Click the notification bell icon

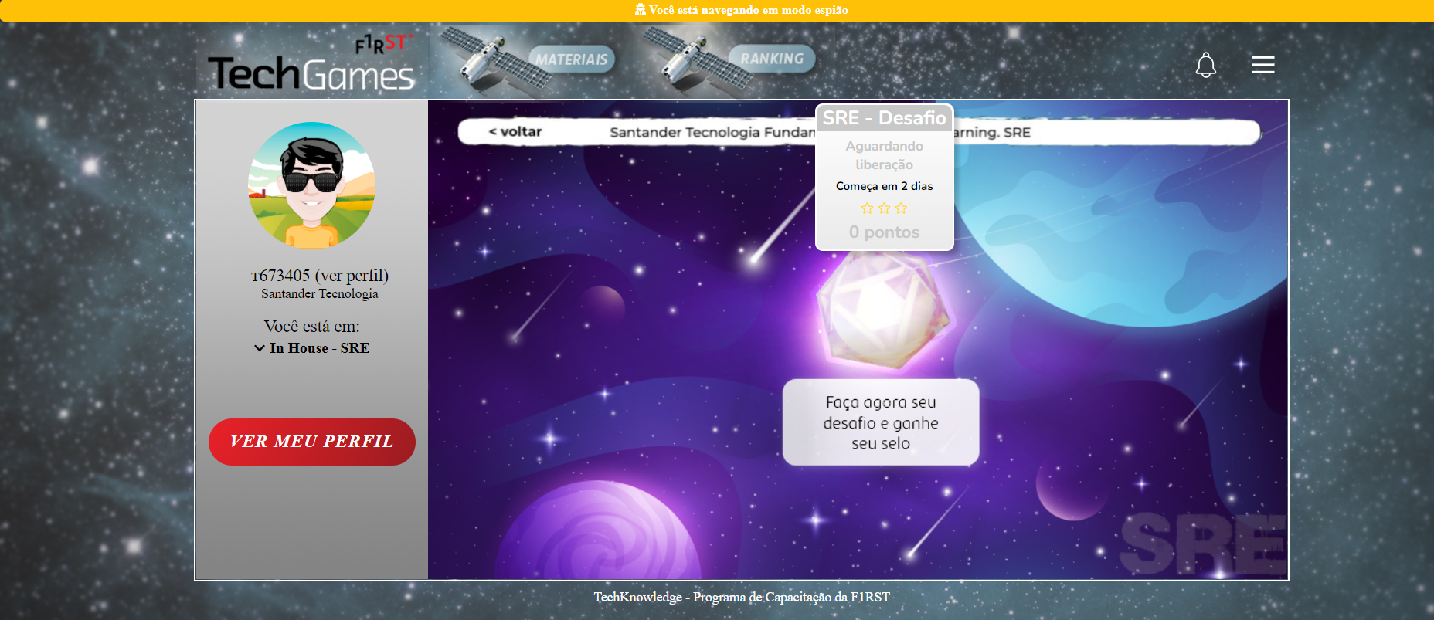[x=1205, y=65]
